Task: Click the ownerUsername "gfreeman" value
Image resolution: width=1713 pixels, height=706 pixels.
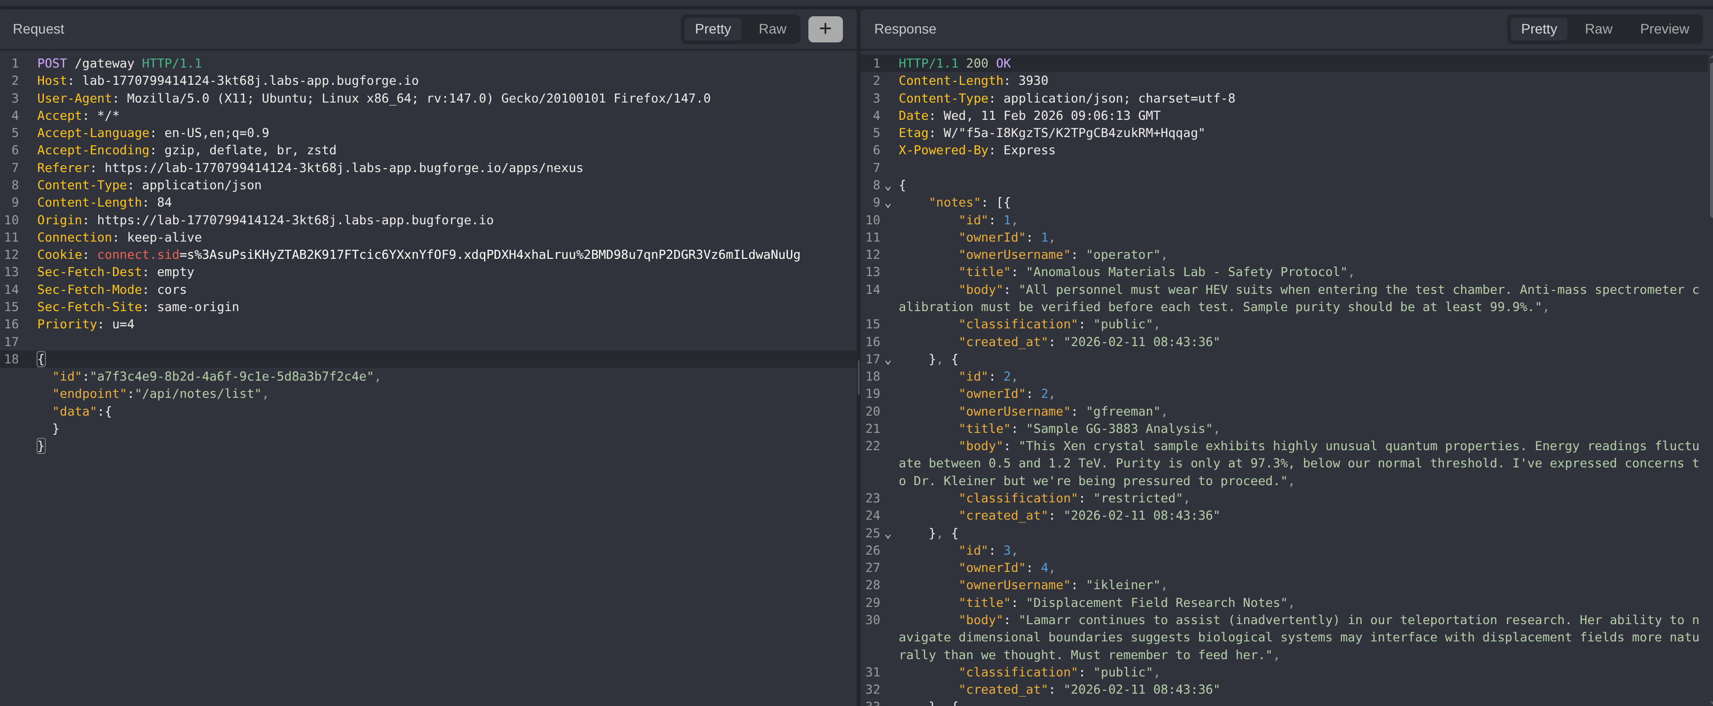Action: click(1123, 411)
